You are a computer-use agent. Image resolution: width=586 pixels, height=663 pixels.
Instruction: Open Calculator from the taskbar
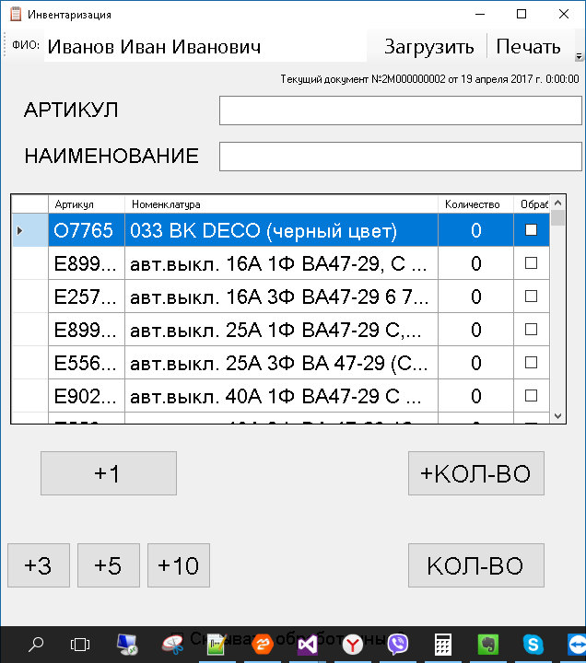(443, 645)
